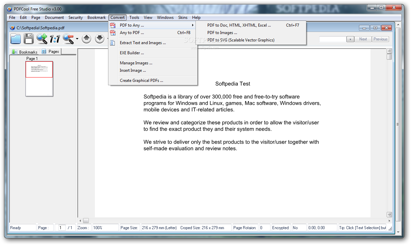Click the Extract Text and Images icon
411x245 pixels.
coord(113,43)
